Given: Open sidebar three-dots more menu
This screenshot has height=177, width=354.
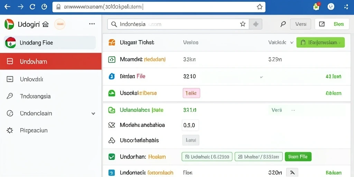Looking at the screenshot, I should pos(92,24).
